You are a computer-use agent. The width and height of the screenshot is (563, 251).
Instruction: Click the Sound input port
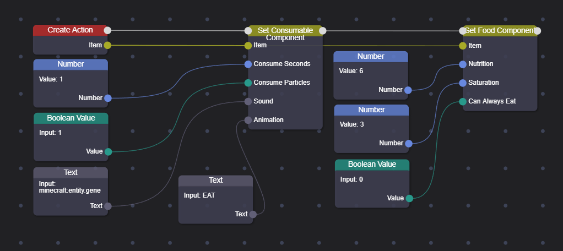pyautogui.click(x=248, y=102)
